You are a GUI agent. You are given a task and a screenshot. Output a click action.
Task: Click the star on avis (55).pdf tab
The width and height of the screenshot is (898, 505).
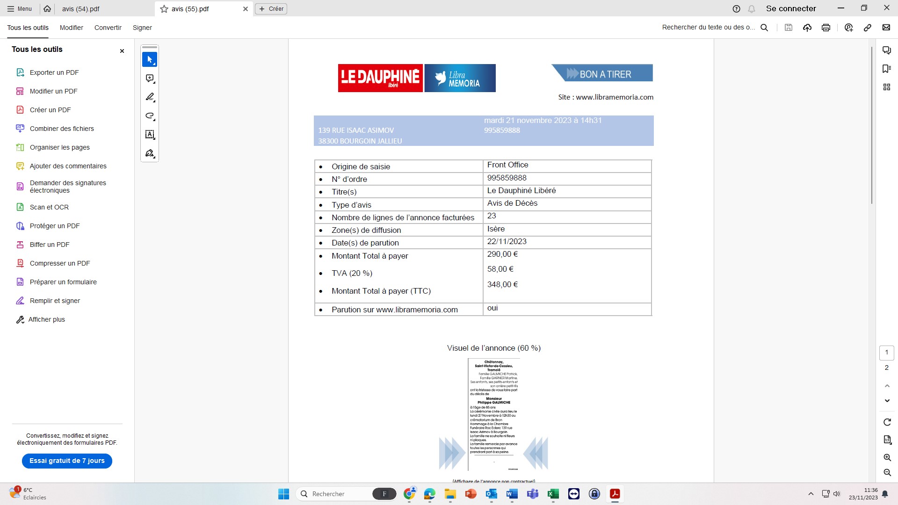coord(164,9)
